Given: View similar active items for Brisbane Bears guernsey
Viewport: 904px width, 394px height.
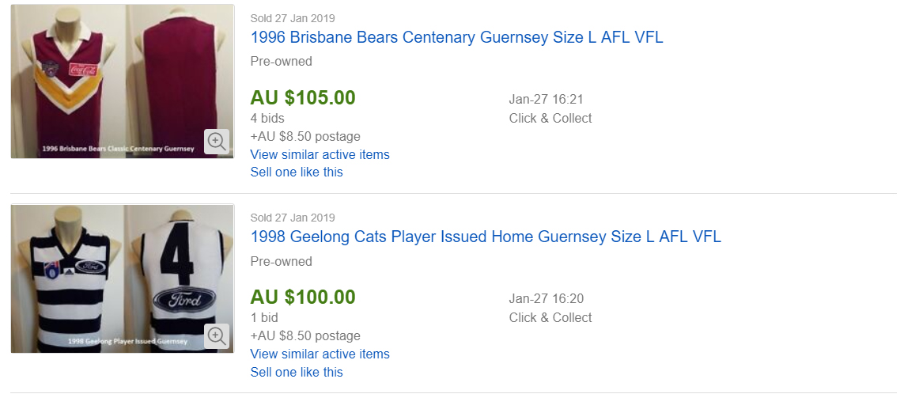Looking at the screenshot, I should coord(320,154).
